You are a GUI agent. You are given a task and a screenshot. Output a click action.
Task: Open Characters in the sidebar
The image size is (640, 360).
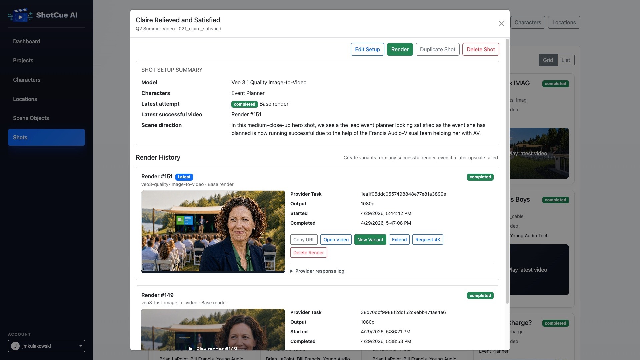(x=46, y=80)
